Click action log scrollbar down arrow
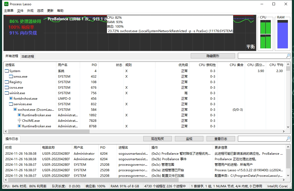Image resolution: width=294 pixels, height=191 pixels. [288, 175]
